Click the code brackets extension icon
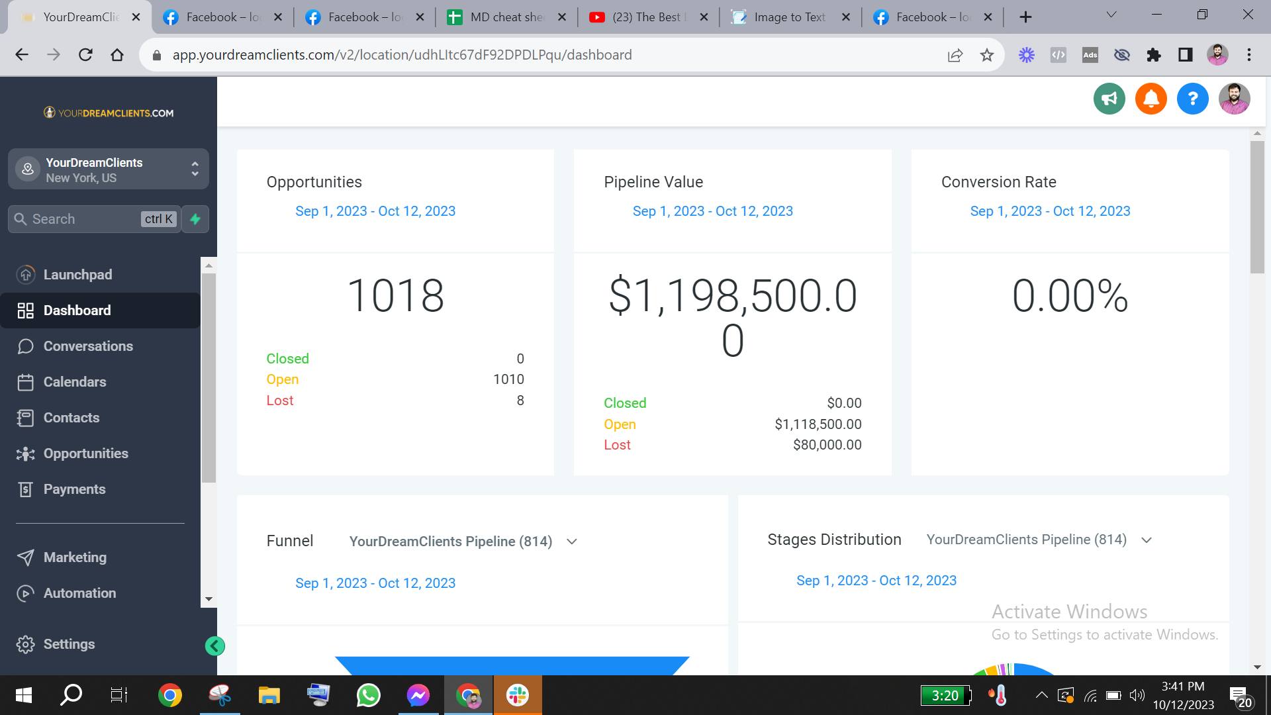Screen dimensions: 1271x715 tap(1059, 55)
